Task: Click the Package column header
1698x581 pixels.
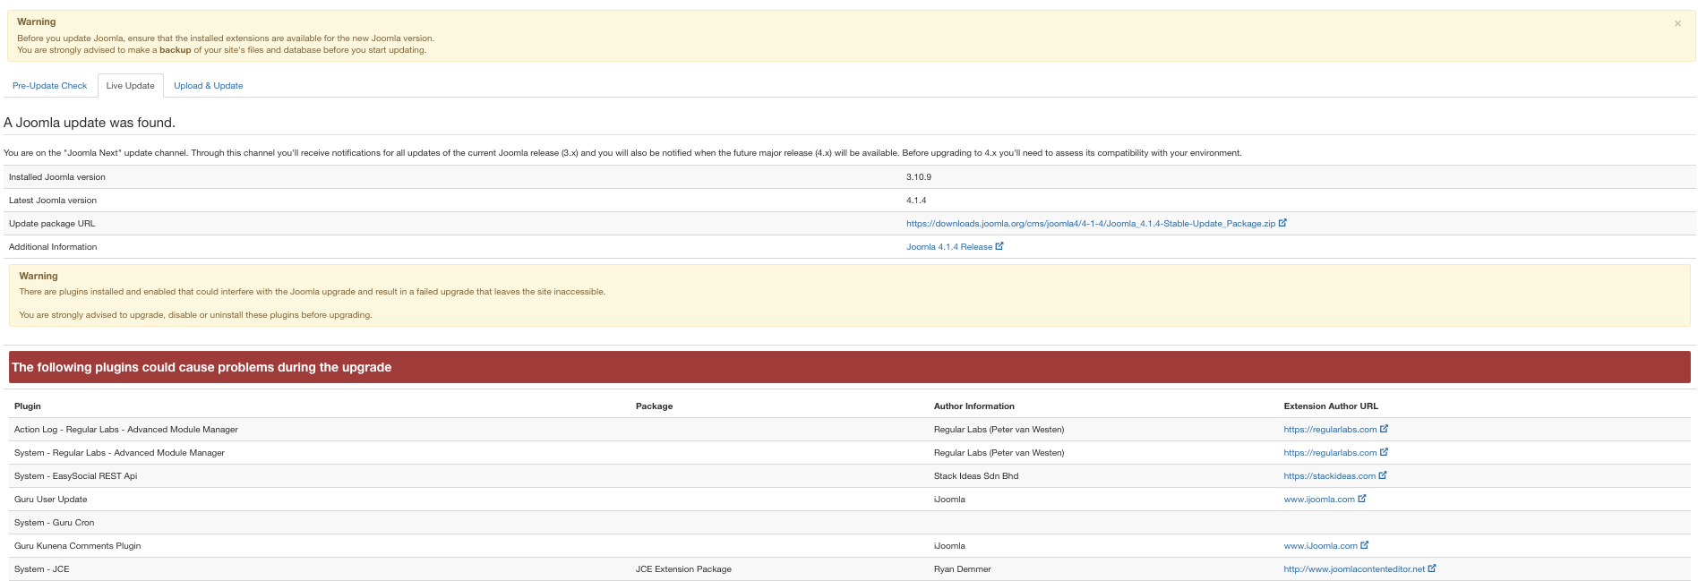Action: click(654, 406)
